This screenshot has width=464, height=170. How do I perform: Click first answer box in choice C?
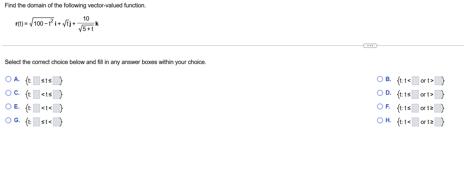pyautogui.click(x=36, y=94)
